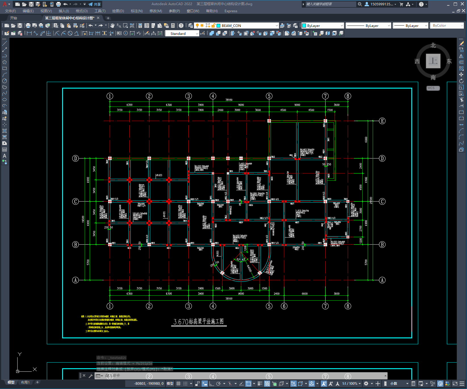Click the Move tool in the right toolbar
This screenshot has height=389, width=467.
tap(461, 75)
